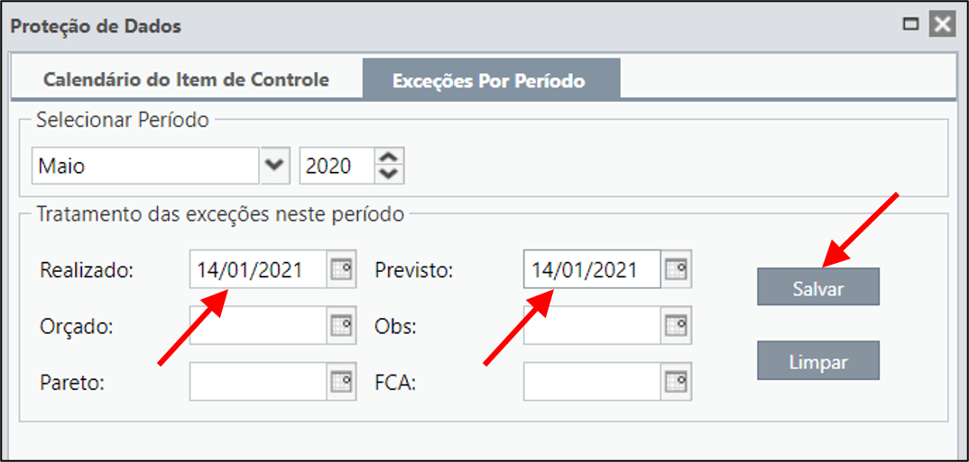Expand the month dropdown arrow

(275, 166)
